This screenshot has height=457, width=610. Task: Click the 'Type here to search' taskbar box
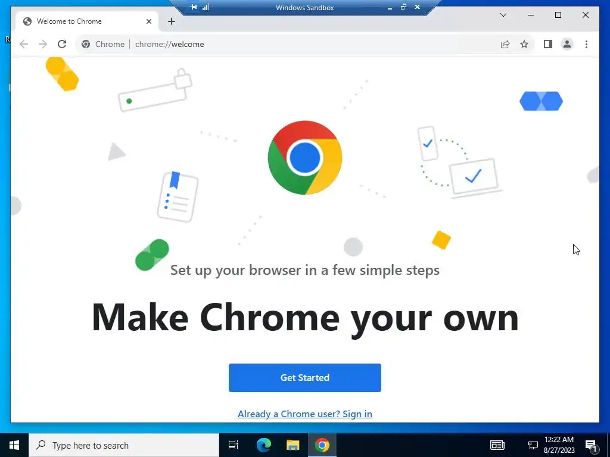(124, 445)
